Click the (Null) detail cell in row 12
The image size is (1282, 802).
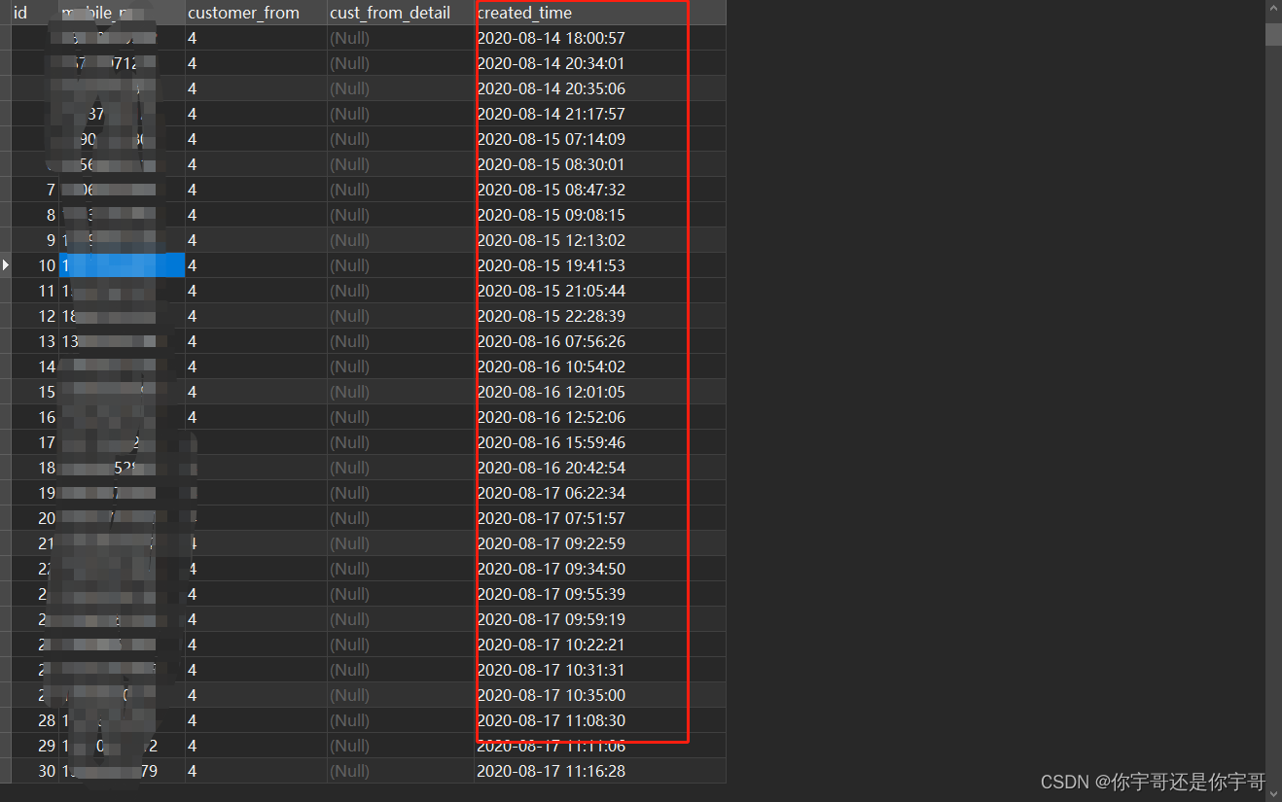click(x=401, y=316)
